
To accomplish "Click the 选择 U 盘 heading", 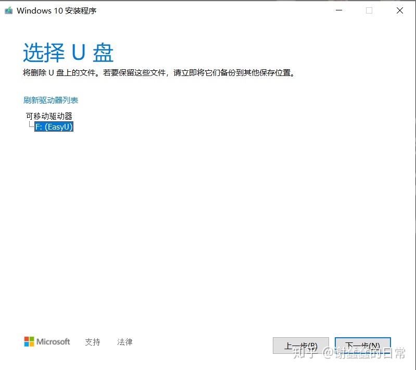I will pos(68,53).
